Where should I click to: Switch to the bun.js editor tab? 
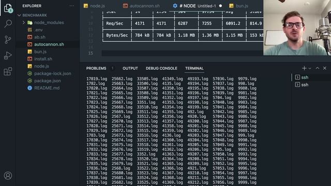point(239,6)
